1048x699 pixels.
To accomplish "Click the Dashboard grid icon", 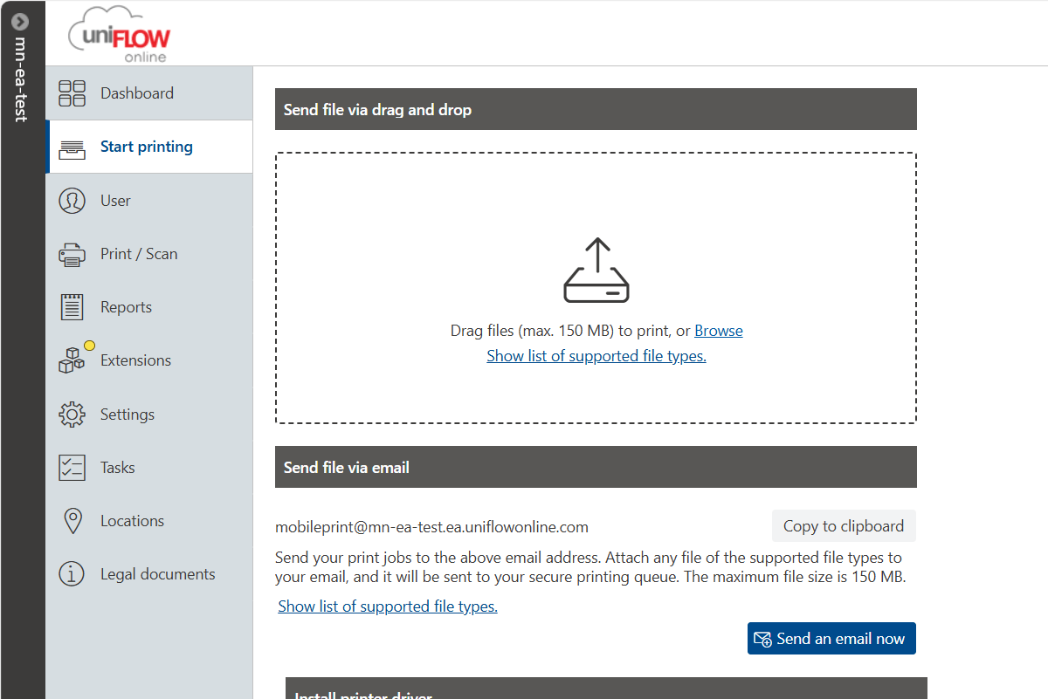I will (x=72, y=93).
